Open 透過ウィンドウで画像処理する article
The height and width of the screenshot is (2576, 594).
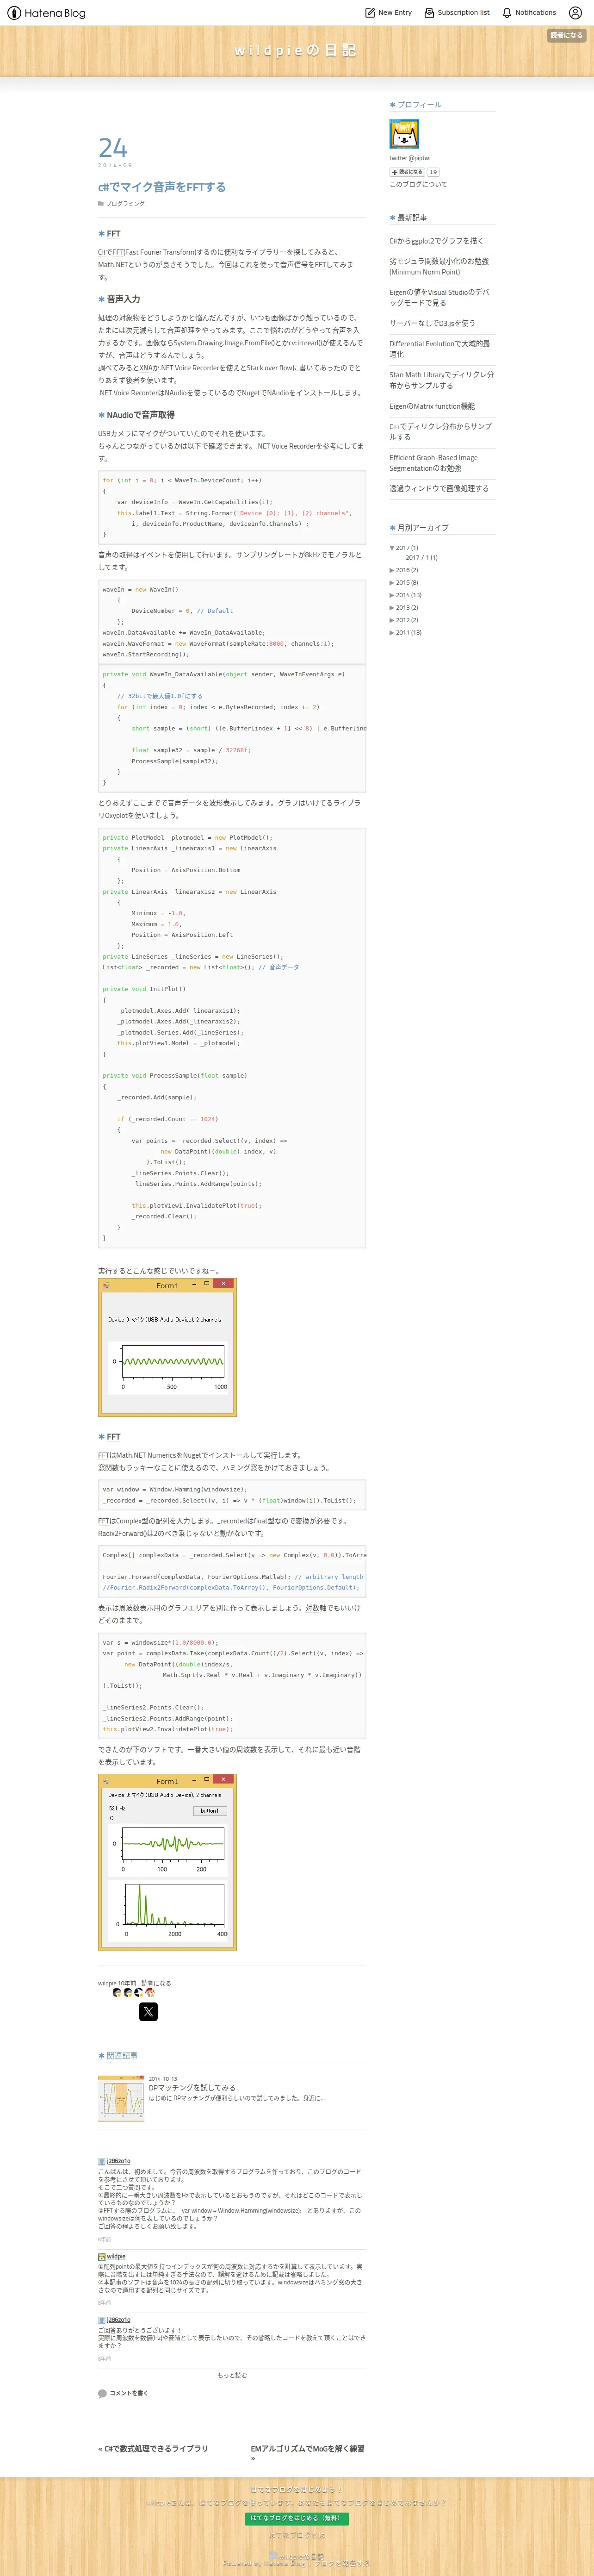[x=439, y=488]
